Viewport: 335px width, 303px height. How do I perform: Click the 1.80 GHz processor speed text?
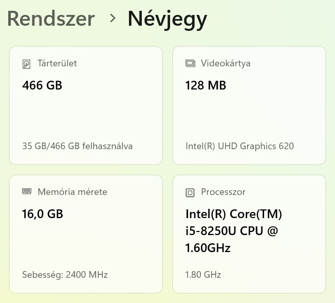tap(203, 275)
